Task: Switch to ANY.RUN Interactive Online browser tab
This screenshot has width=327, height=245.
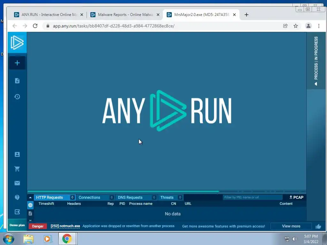Action: click(49, 15)
